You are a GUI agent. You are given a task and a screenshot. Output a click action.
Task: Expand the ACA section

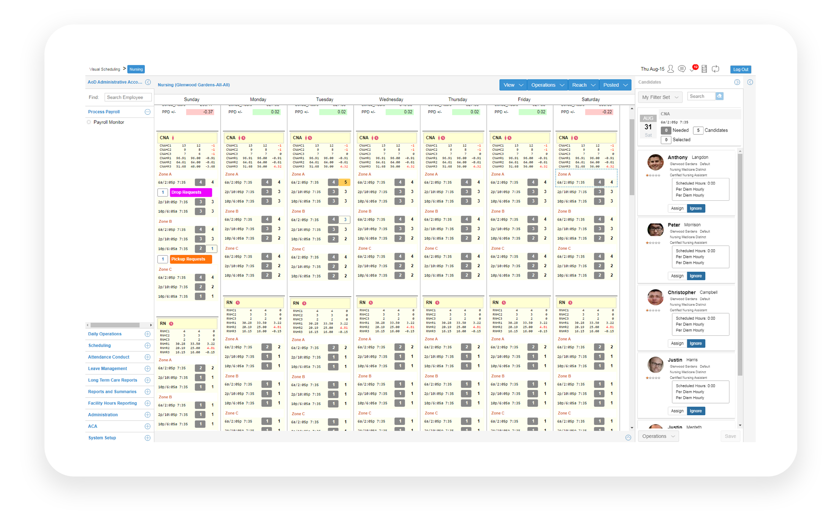pos(147,427)
